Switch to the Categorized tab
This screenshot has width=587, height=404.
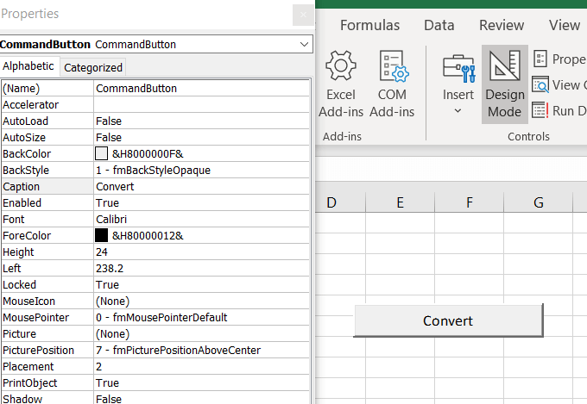point(93,67)
